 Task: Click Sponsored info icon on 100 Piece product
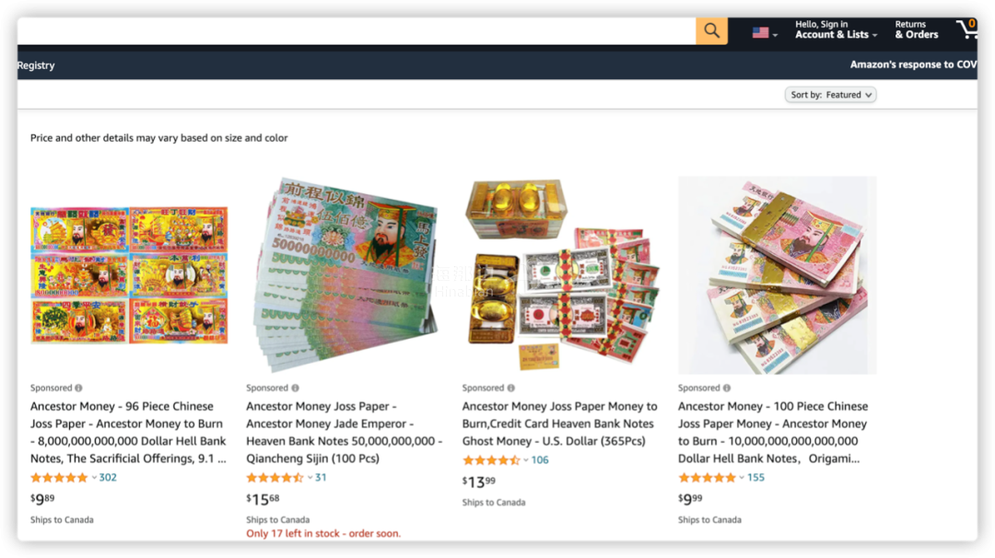pyautogui.click(x=727, y=388)
